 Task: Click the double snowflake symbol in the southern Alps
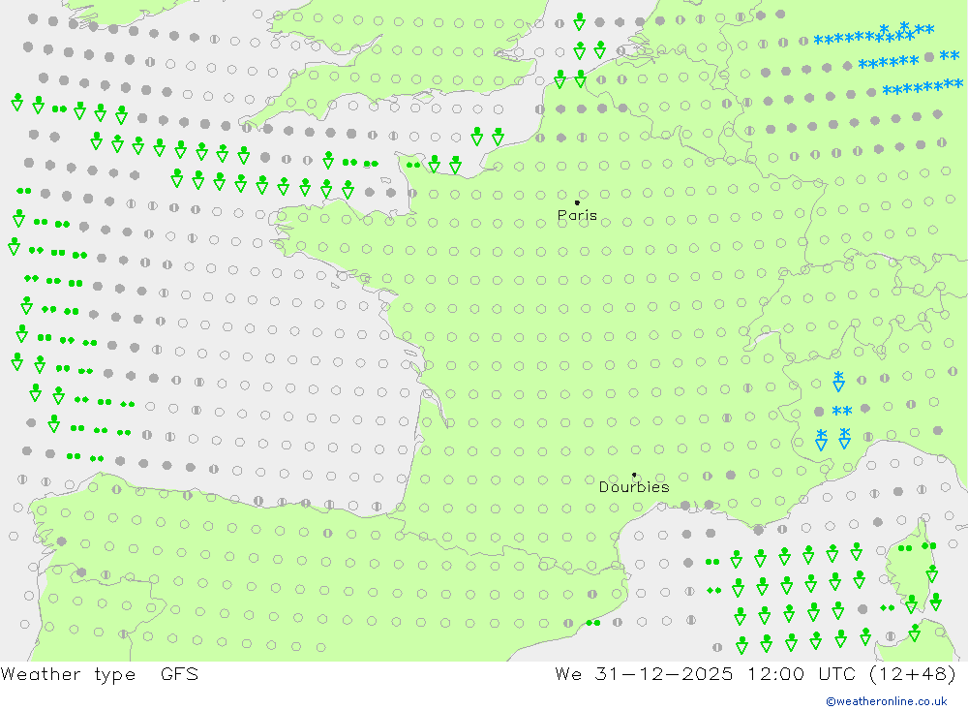[841, 412]
